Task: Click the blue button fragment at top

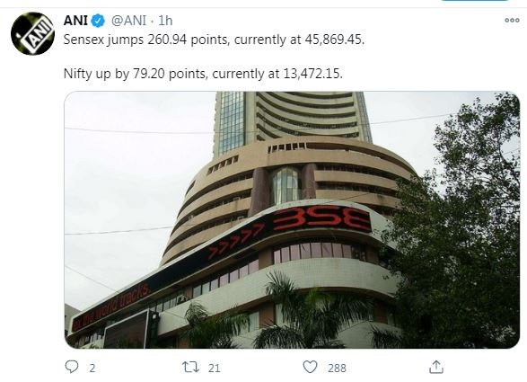Action: point(474,0)
